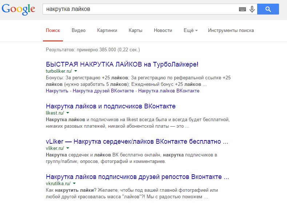
Task: Click the blue magnifier search button
Action: tap(268, 9)
